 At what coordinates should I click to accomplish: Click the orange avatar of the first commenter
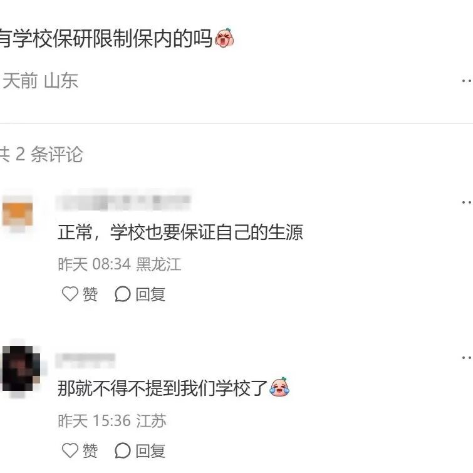[x=18, y=214]
